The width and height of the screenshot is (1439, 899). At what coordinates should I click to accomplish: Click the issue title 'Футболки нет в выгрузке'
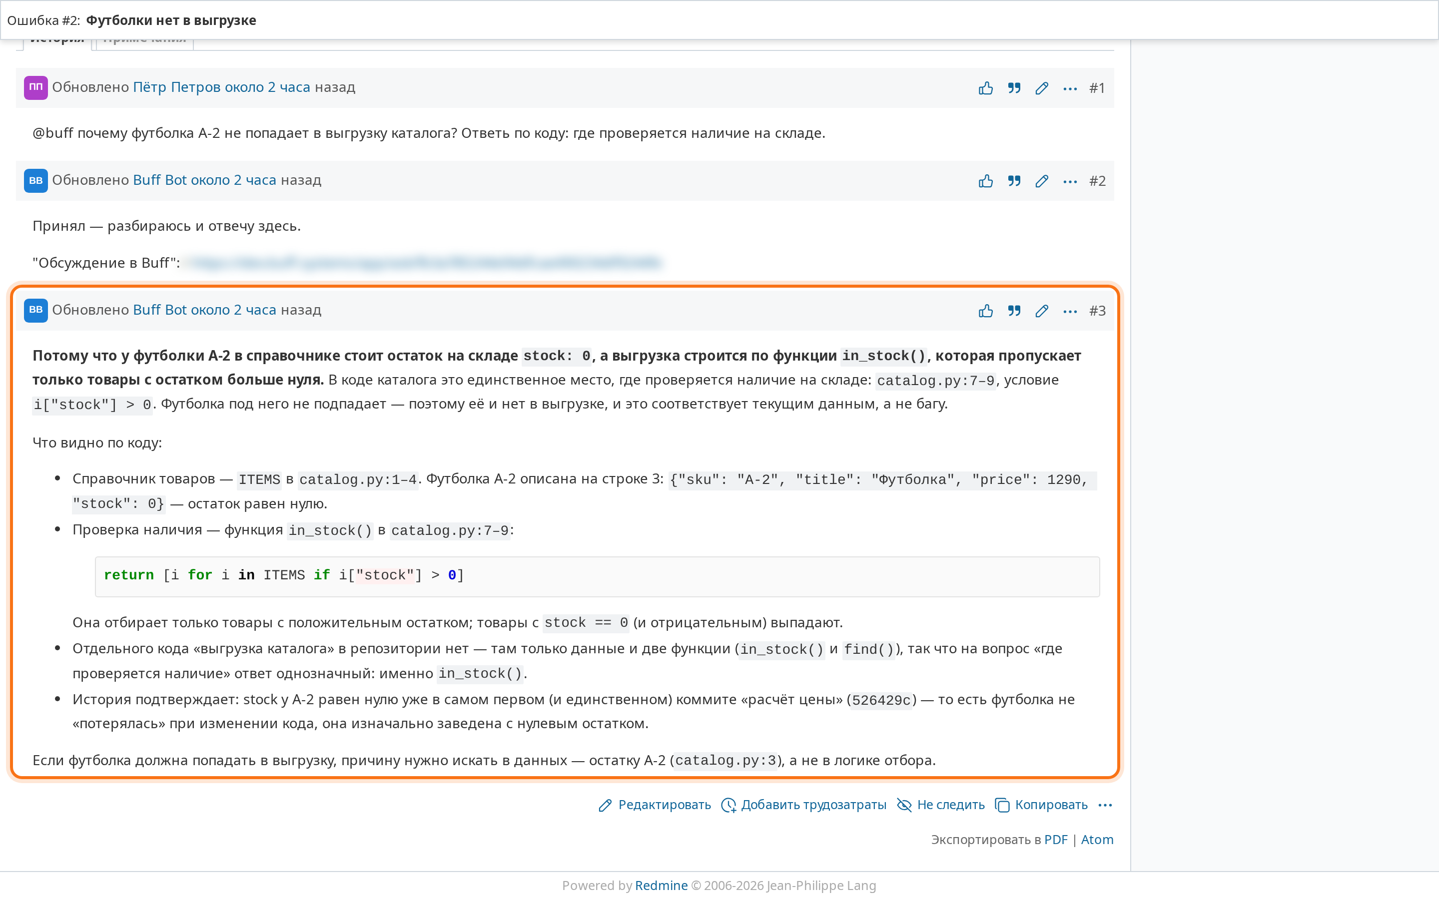pyautogui.click(x=171, y=20)
